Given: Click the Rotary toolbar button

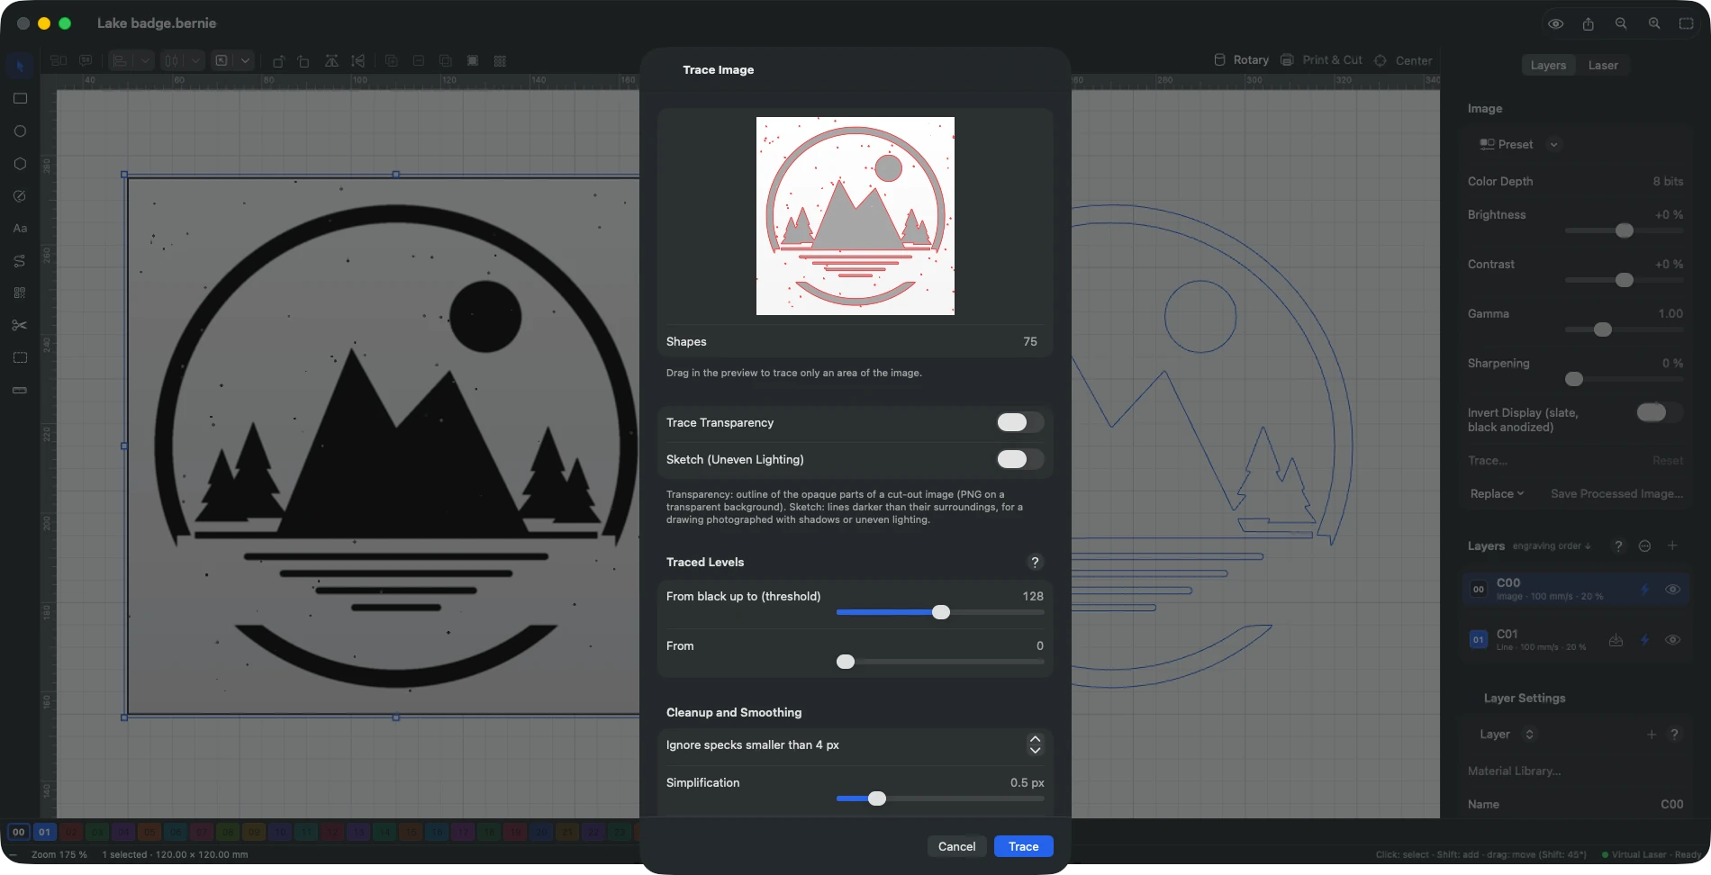Looking at the screenshot, I should point(1241,60).
